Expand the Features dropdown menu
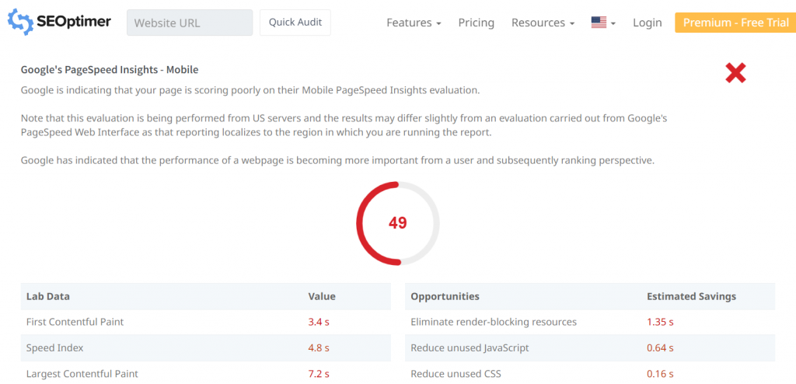Screen dimensions: 796x384 414,23
